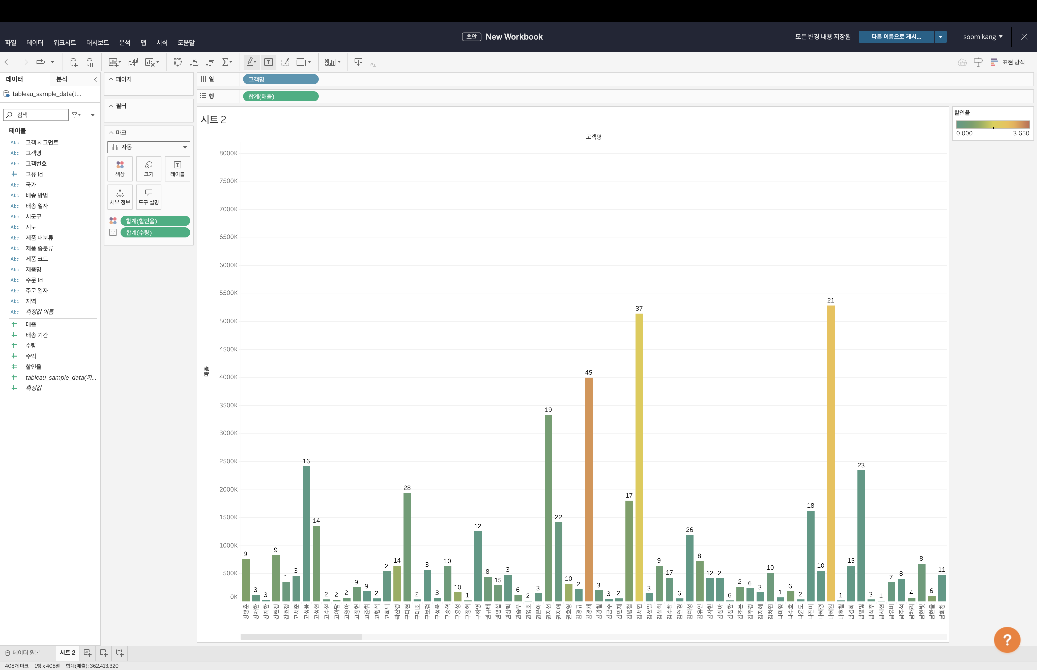Select the 시트 2 sheet tab
Screen dimensions: 1037x670
tap(67, 653)
